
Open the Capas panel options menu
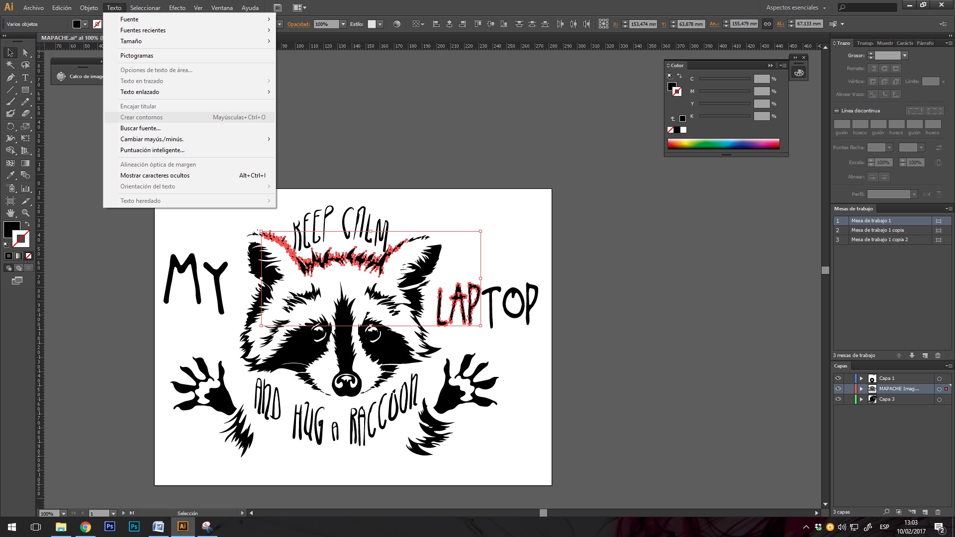coord(949,366)
